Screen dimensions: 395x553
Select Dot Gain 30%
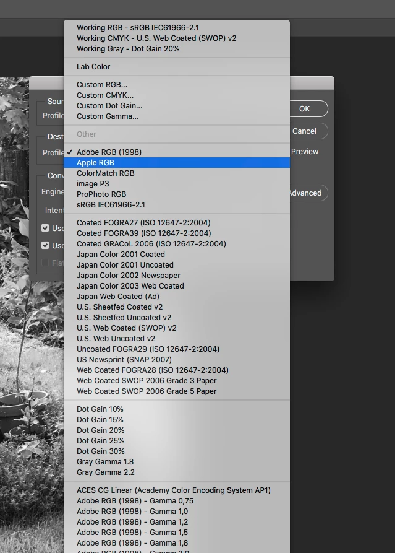coord(177,451)
